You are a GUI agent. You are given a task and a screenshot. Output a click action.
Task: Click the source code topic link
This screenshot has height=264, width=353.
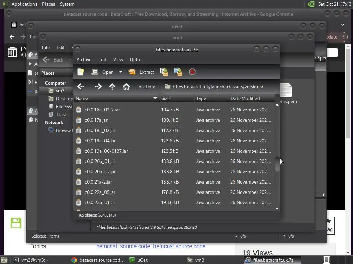(135, 246)
